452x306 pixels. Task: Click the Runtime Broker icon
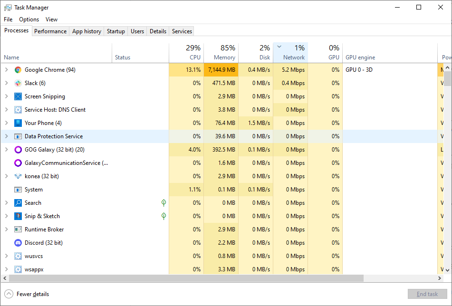[18, 229]
